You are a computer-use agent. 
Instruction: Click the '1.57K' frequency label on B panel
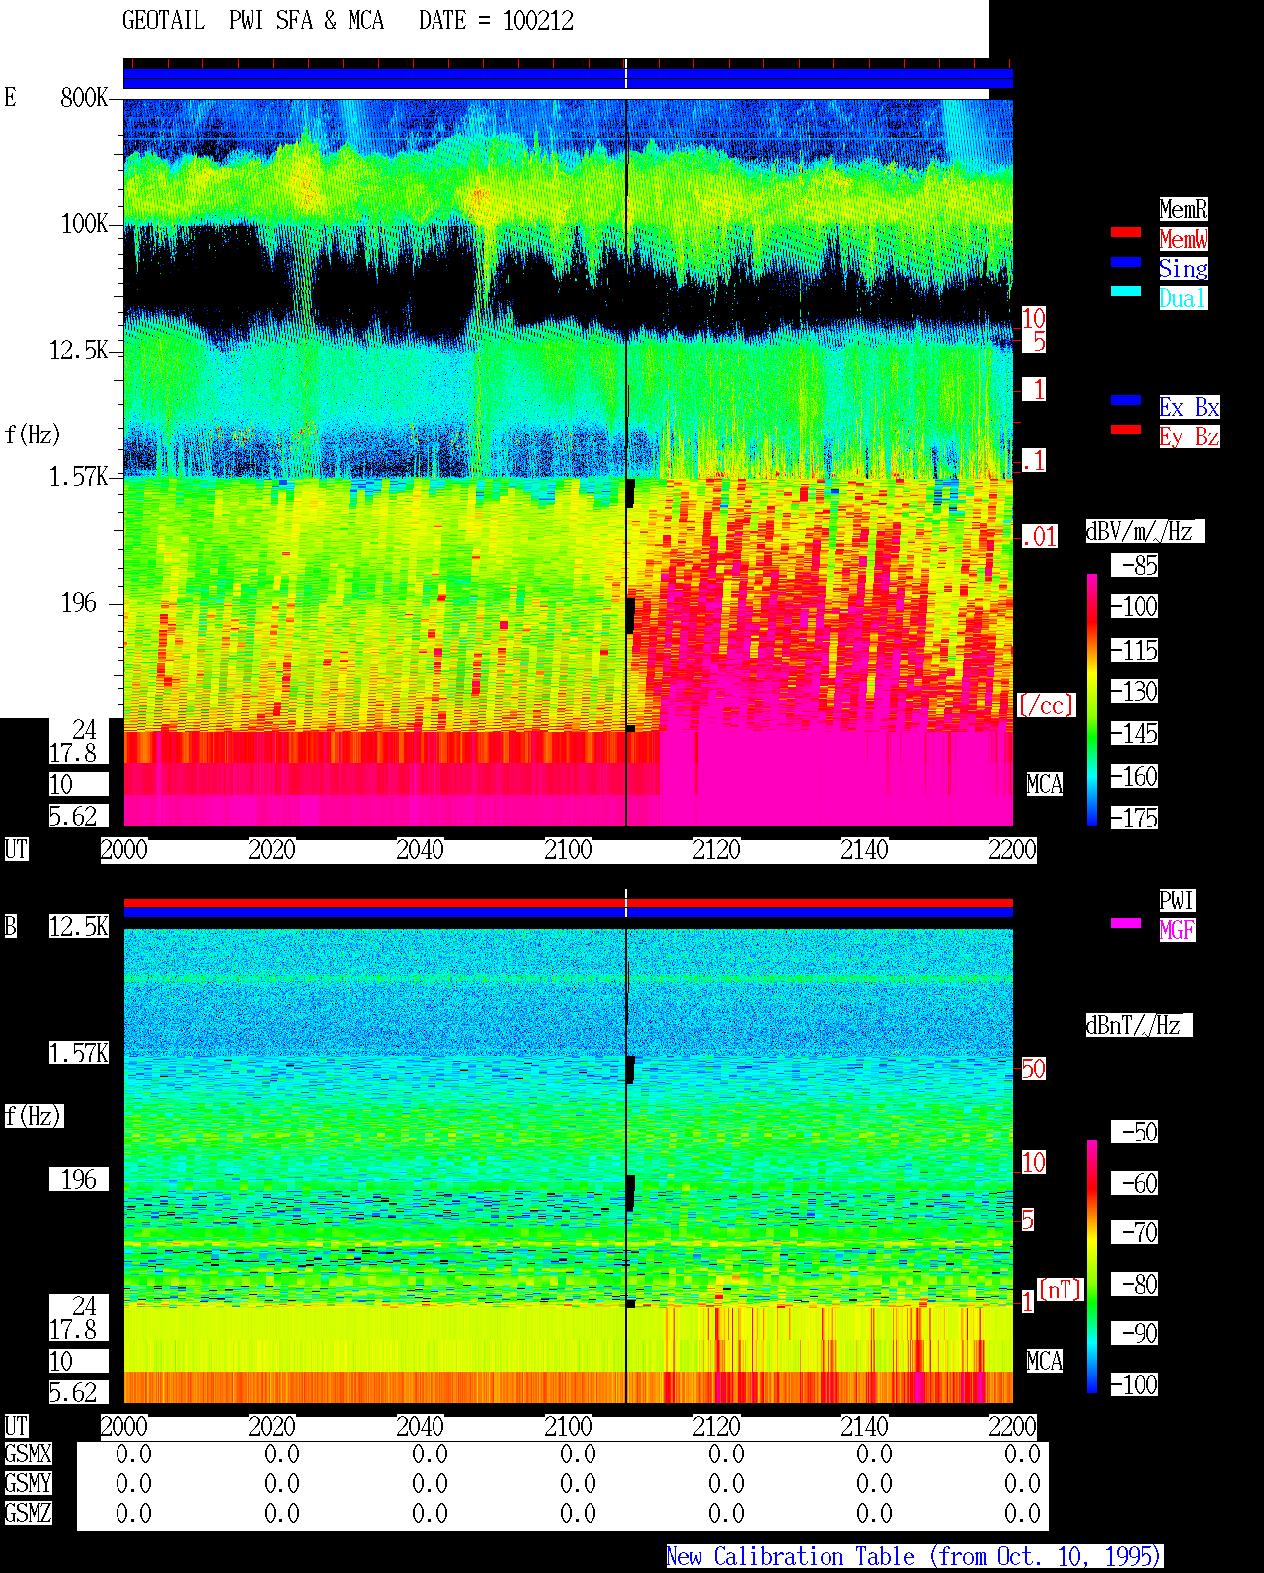pyautogui.click(x=79, y=1053)
